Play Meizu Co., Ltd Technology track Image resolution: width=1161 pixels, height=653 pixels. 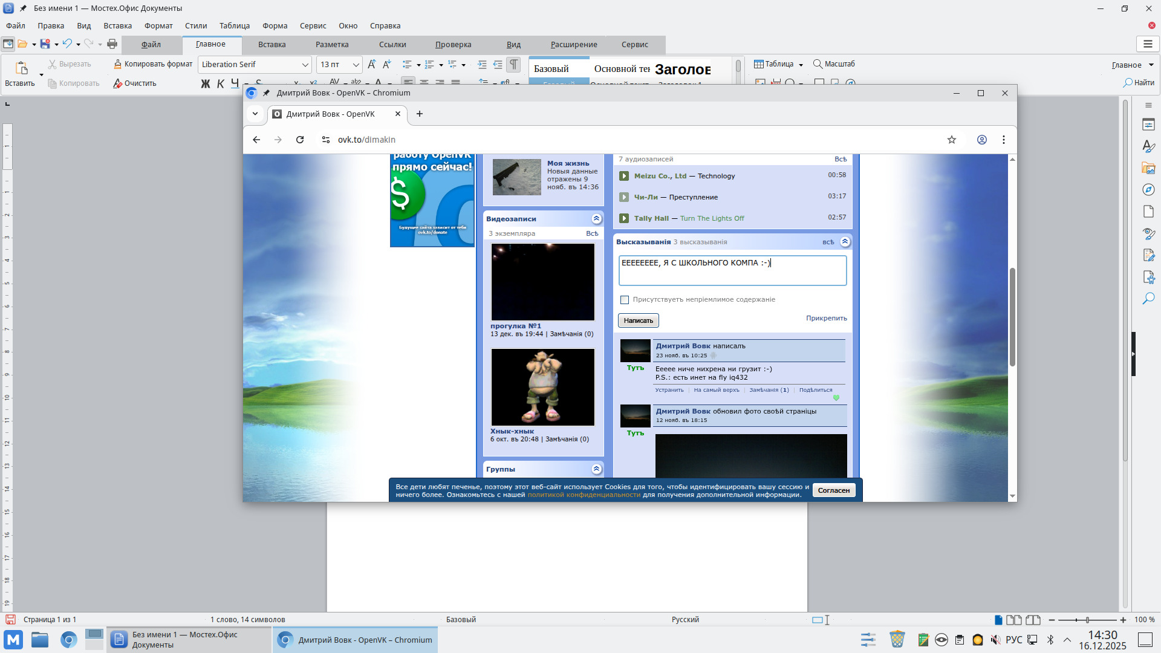(624, 176)
